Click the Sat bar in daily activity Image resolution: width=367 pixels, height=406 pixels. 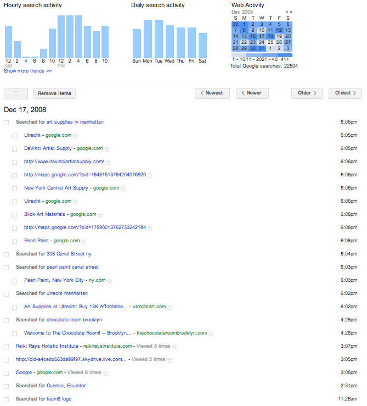point(202,46)
